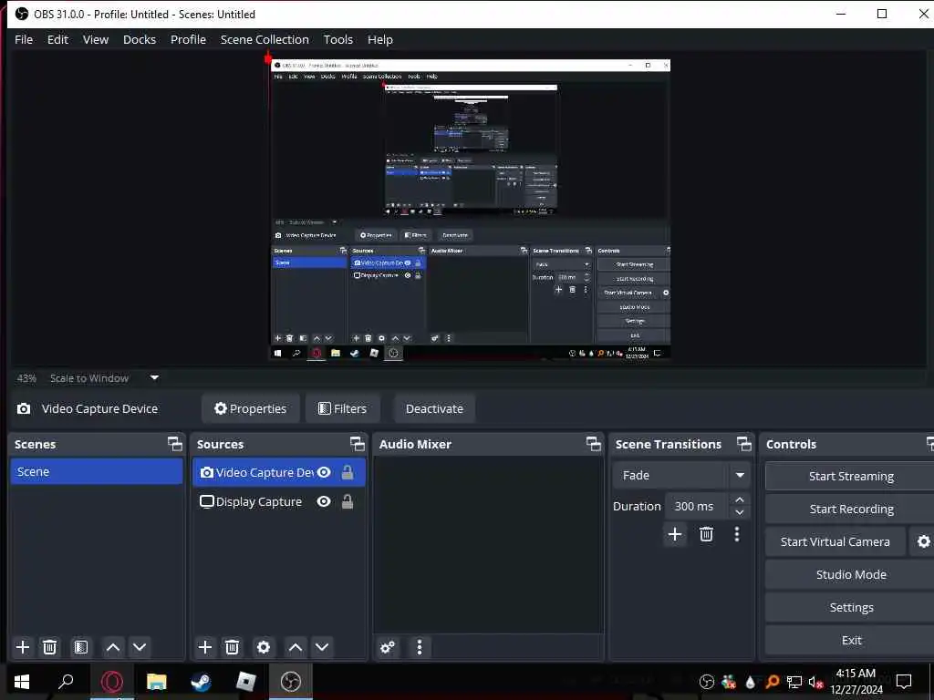The width and height of the screenshot is (934, 700).
Task: Open transition properties three-dot menu
Action: pos(737,534)
